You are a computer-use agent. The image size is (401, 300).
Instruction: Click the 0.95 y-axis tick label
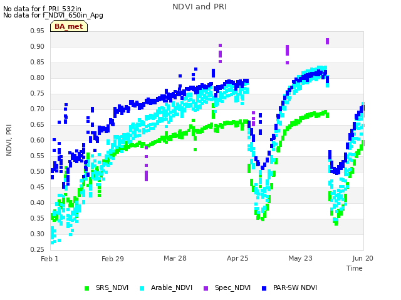pyautogui.click(x=38, y=31)
